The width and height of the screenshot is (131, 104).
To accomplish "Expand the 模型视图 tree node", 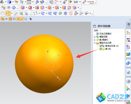I will point(95,37).
